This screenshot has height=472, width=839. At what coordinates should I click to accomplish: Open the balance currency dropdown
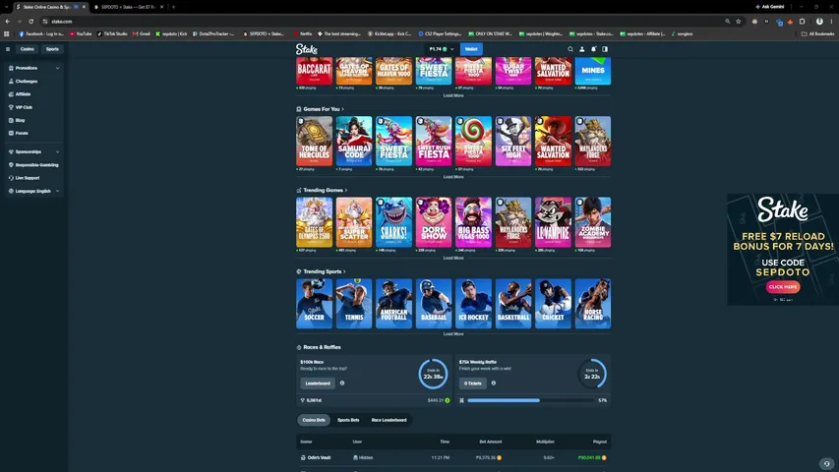tap(442, 49)
